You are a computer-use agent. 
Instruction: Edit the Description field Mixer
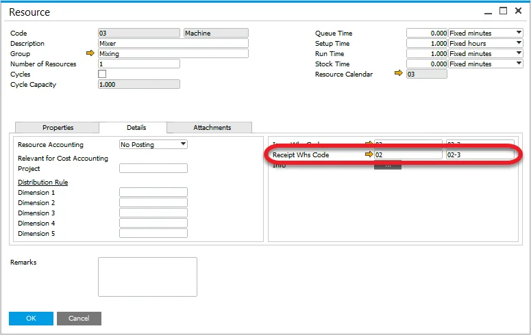173,43
